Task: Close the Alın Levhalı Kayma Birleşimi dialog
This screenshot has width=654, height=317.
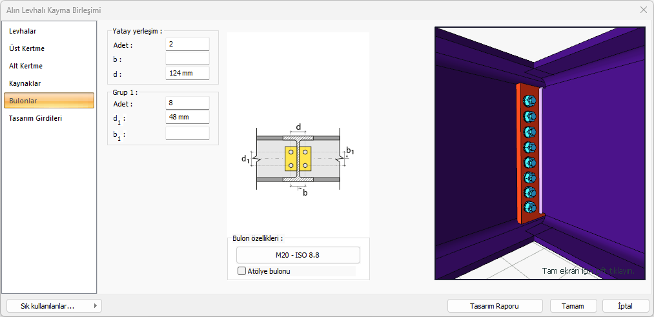Action: 643,10
